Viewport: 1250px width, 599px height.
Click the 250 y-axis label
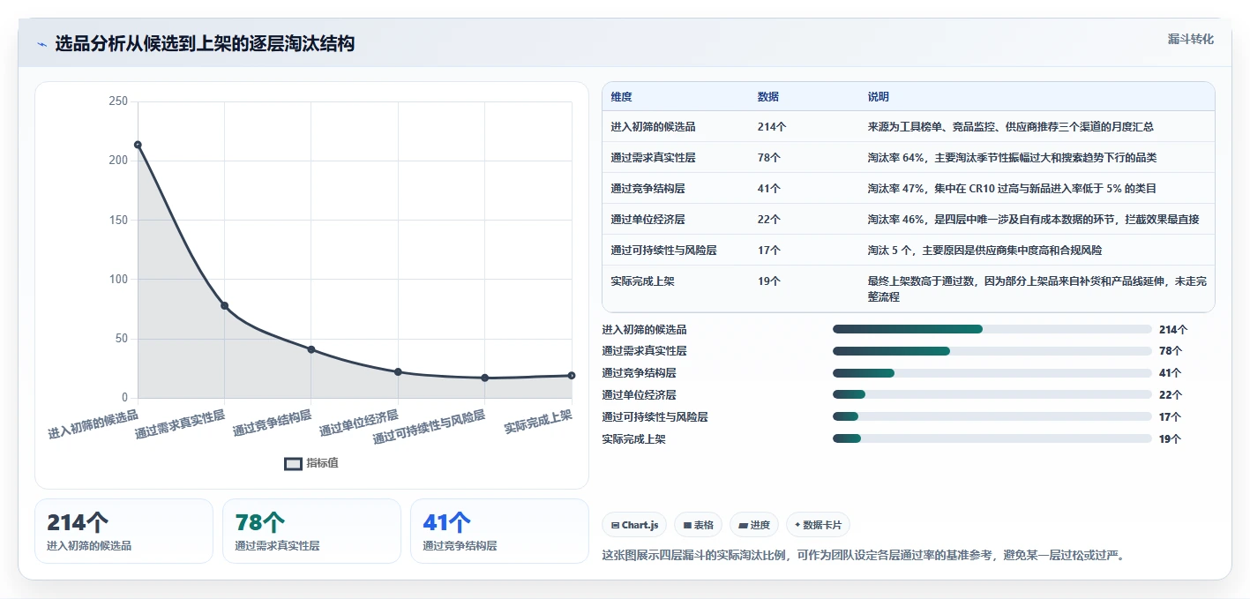pos(117,101)
